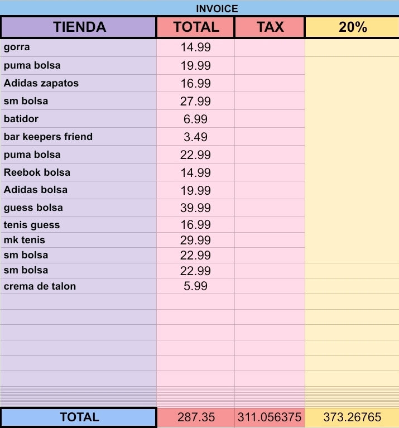The width and height of the screenshot is (399, 428).
Task: Select the 373.26765 total cell
Action: (352, 417)
